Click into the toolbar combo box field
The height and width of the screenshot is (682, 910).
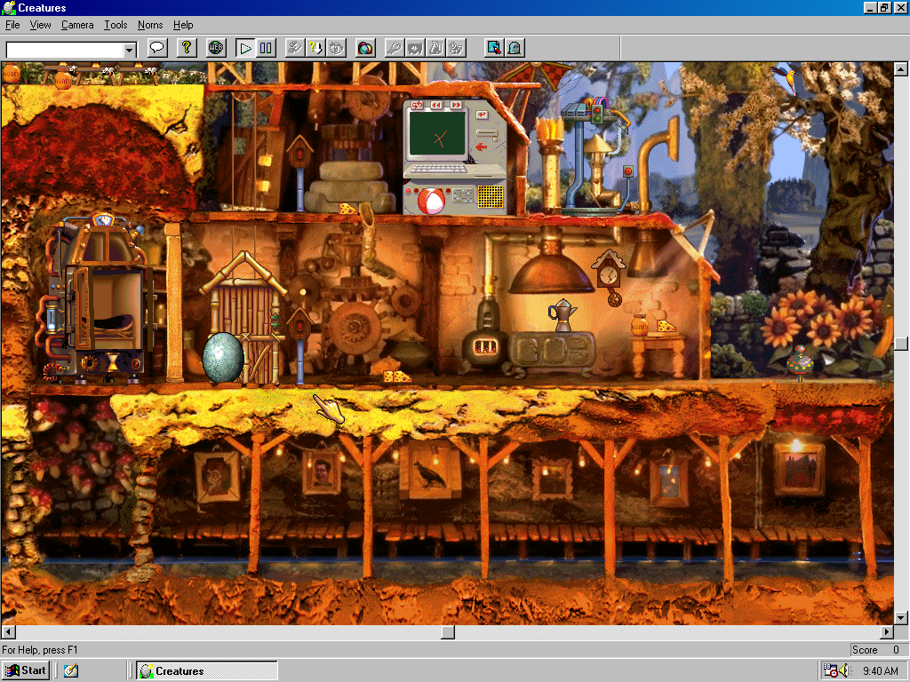point(65,51)
